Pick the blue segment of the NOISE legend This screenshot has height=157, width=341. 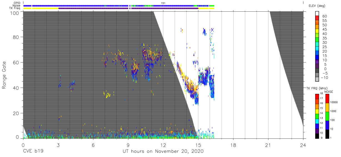click(x=327, y=125)
